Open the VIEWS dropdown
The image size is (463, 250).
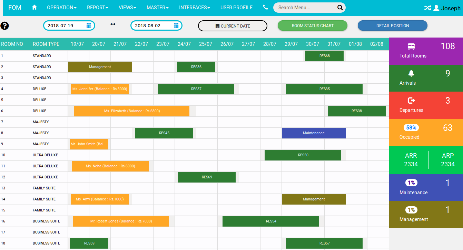pos(127,7)
